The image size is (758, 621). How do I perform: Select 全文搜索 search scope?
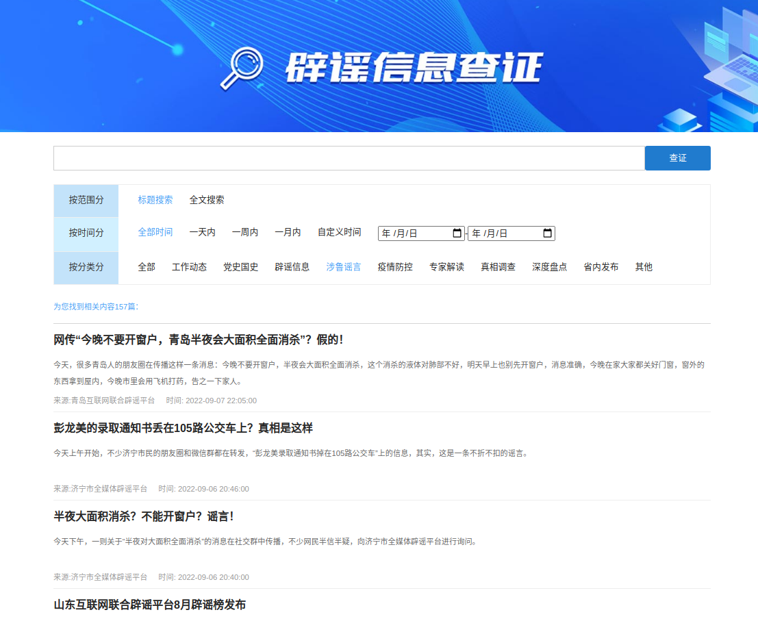[x=207, y=200]
